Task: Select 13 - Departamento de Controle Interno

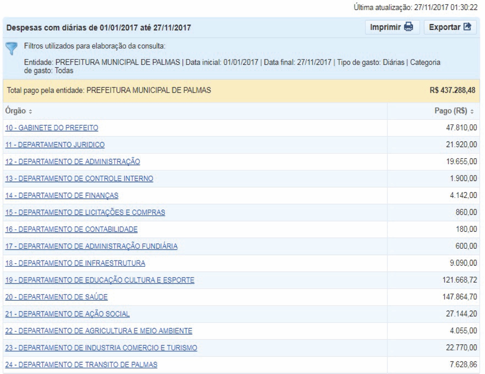Action: [x=79, y=179]
